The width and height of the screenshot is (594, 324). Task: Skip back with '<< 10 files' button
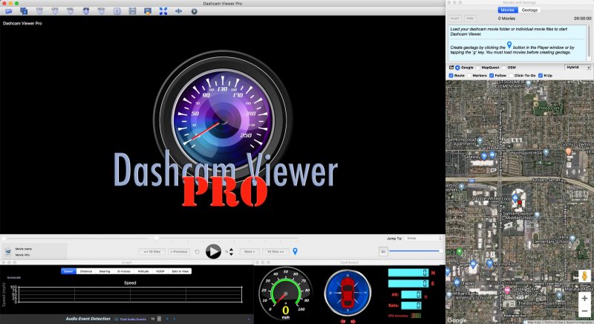[152, 252]
